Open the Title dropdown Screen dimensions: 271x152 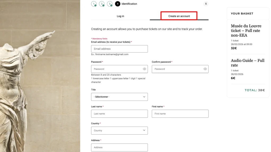coord(119,97)
